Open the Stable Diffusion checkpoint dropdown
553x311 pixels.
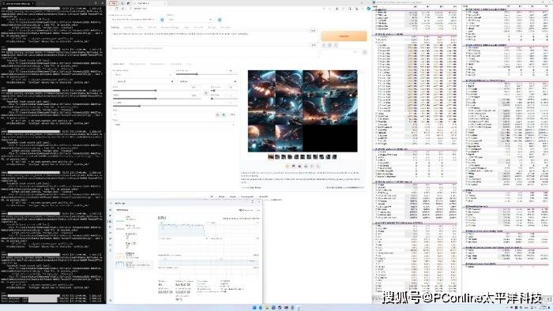(x=134, y=20)
